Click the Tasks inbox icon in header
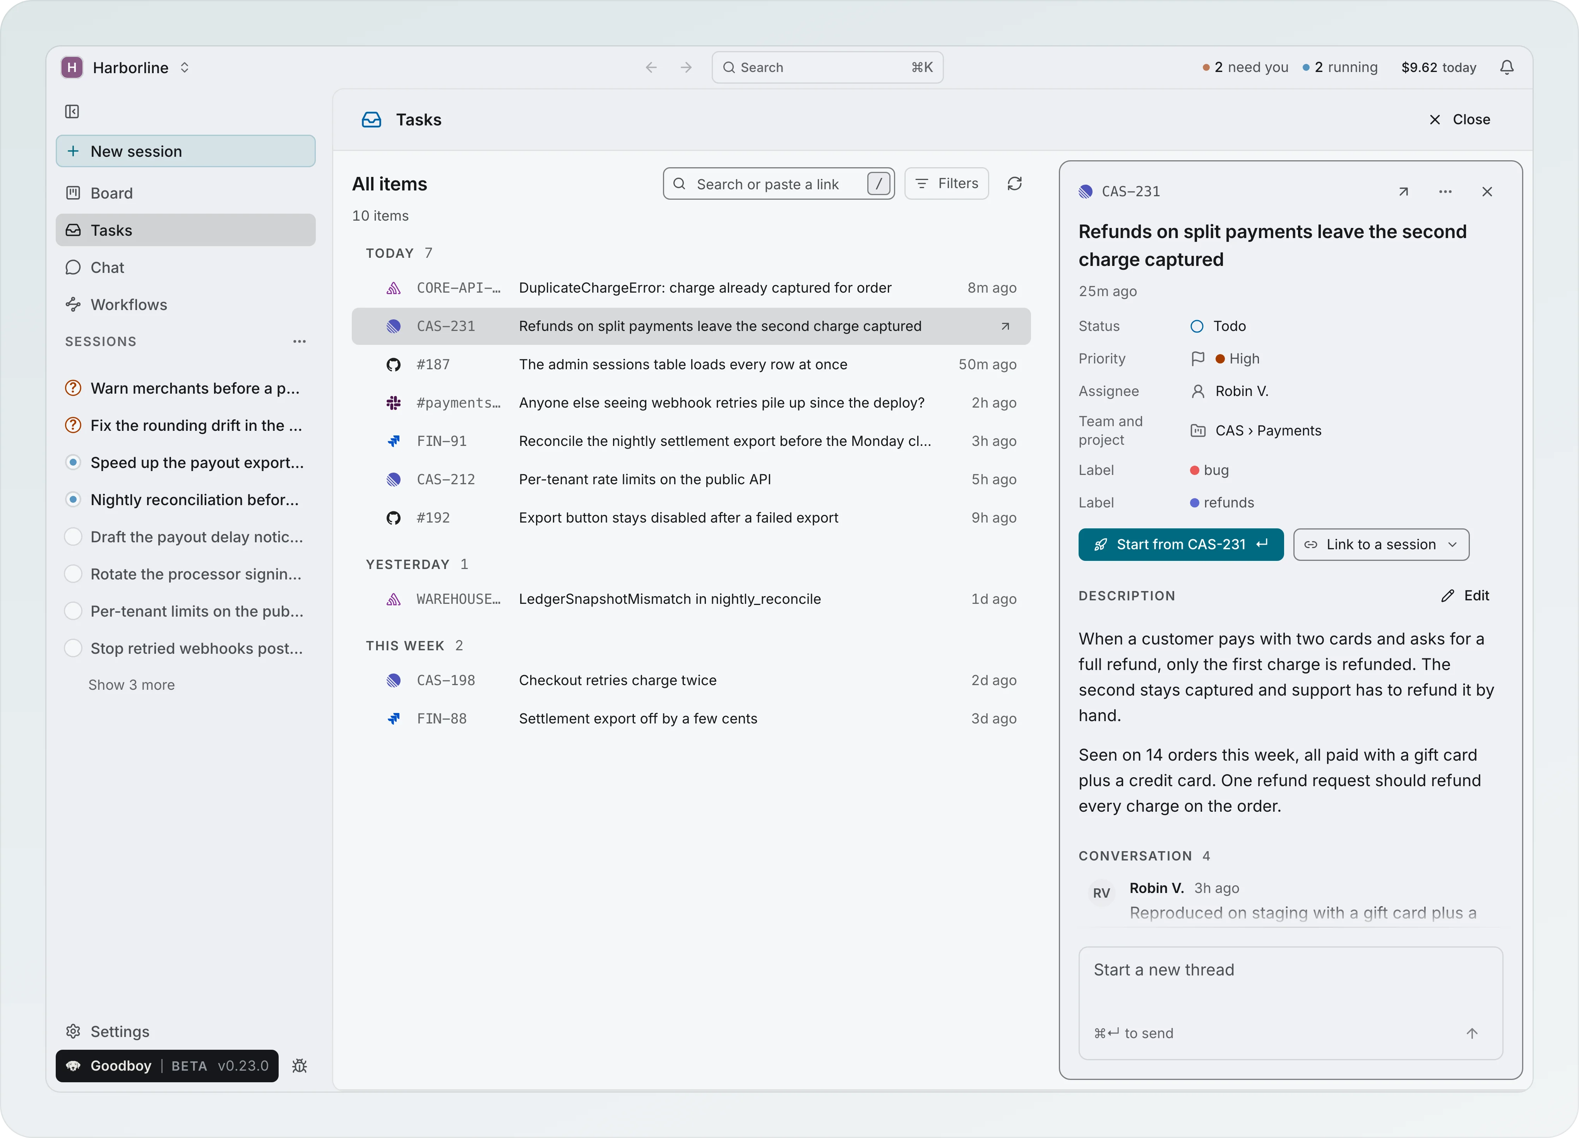1579x1138 pixels. click(372, 120)
